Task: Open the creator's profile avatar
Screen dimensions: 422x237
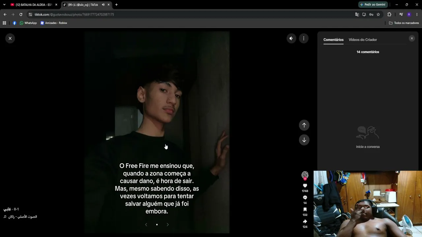Action: pos(305,175)
